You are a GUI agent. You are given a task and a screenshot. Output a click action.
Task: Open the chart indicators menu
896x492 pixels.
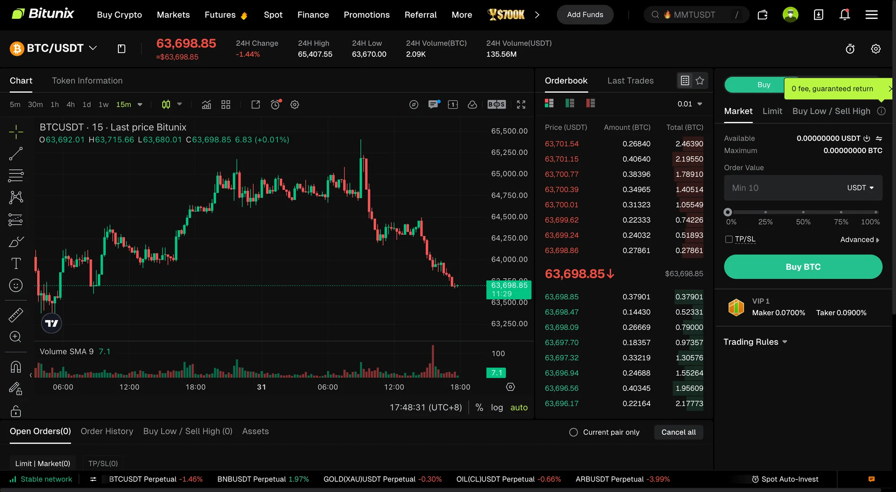coord(206,104)
